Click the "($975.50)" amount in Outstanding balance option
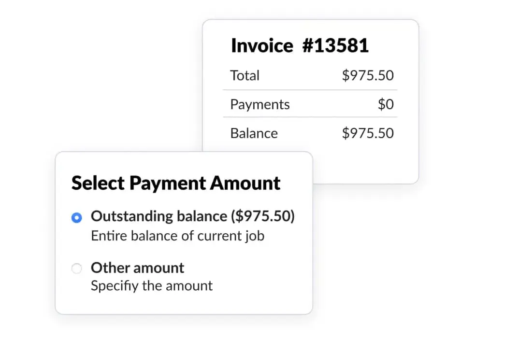Viewport: 519px width, 338px height. (262, 216)
